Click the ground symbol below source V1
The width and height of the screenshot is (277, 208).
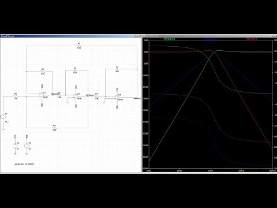(x=3, y=129)
